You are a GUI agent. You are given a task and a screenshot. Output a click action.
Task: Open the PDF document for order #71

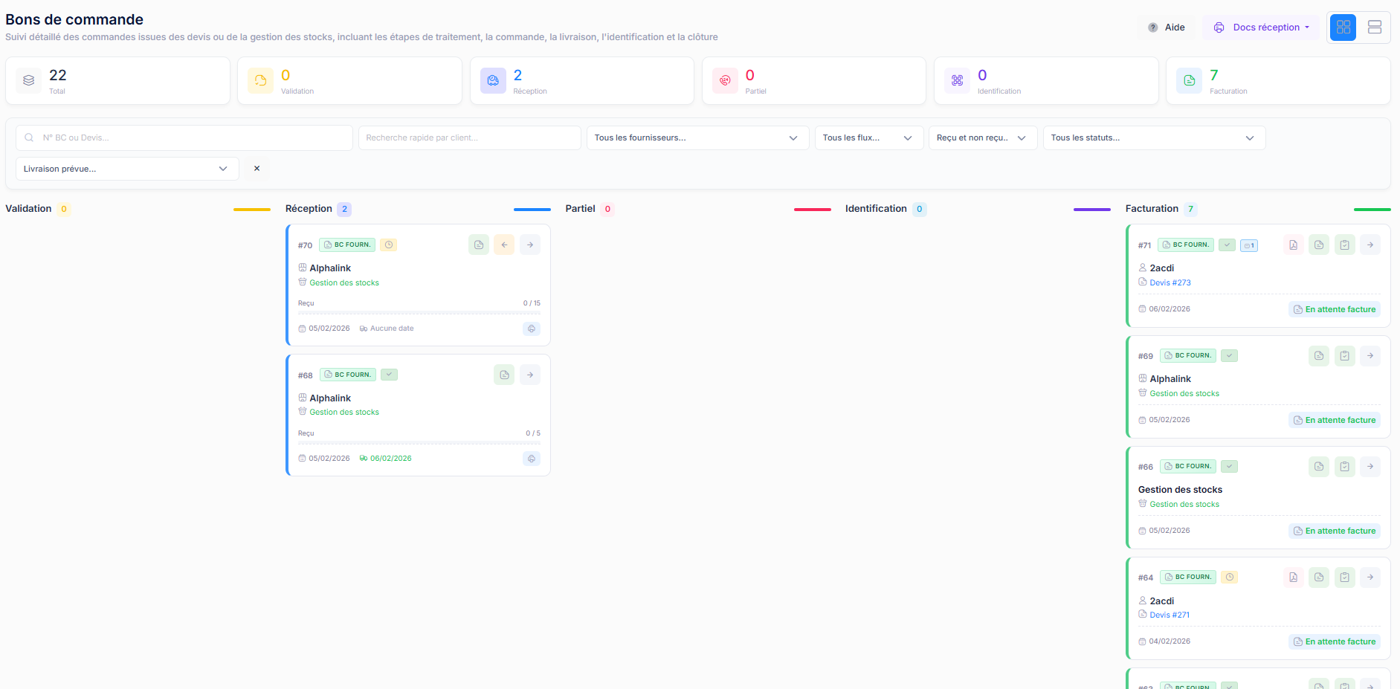coord(1294,245)
